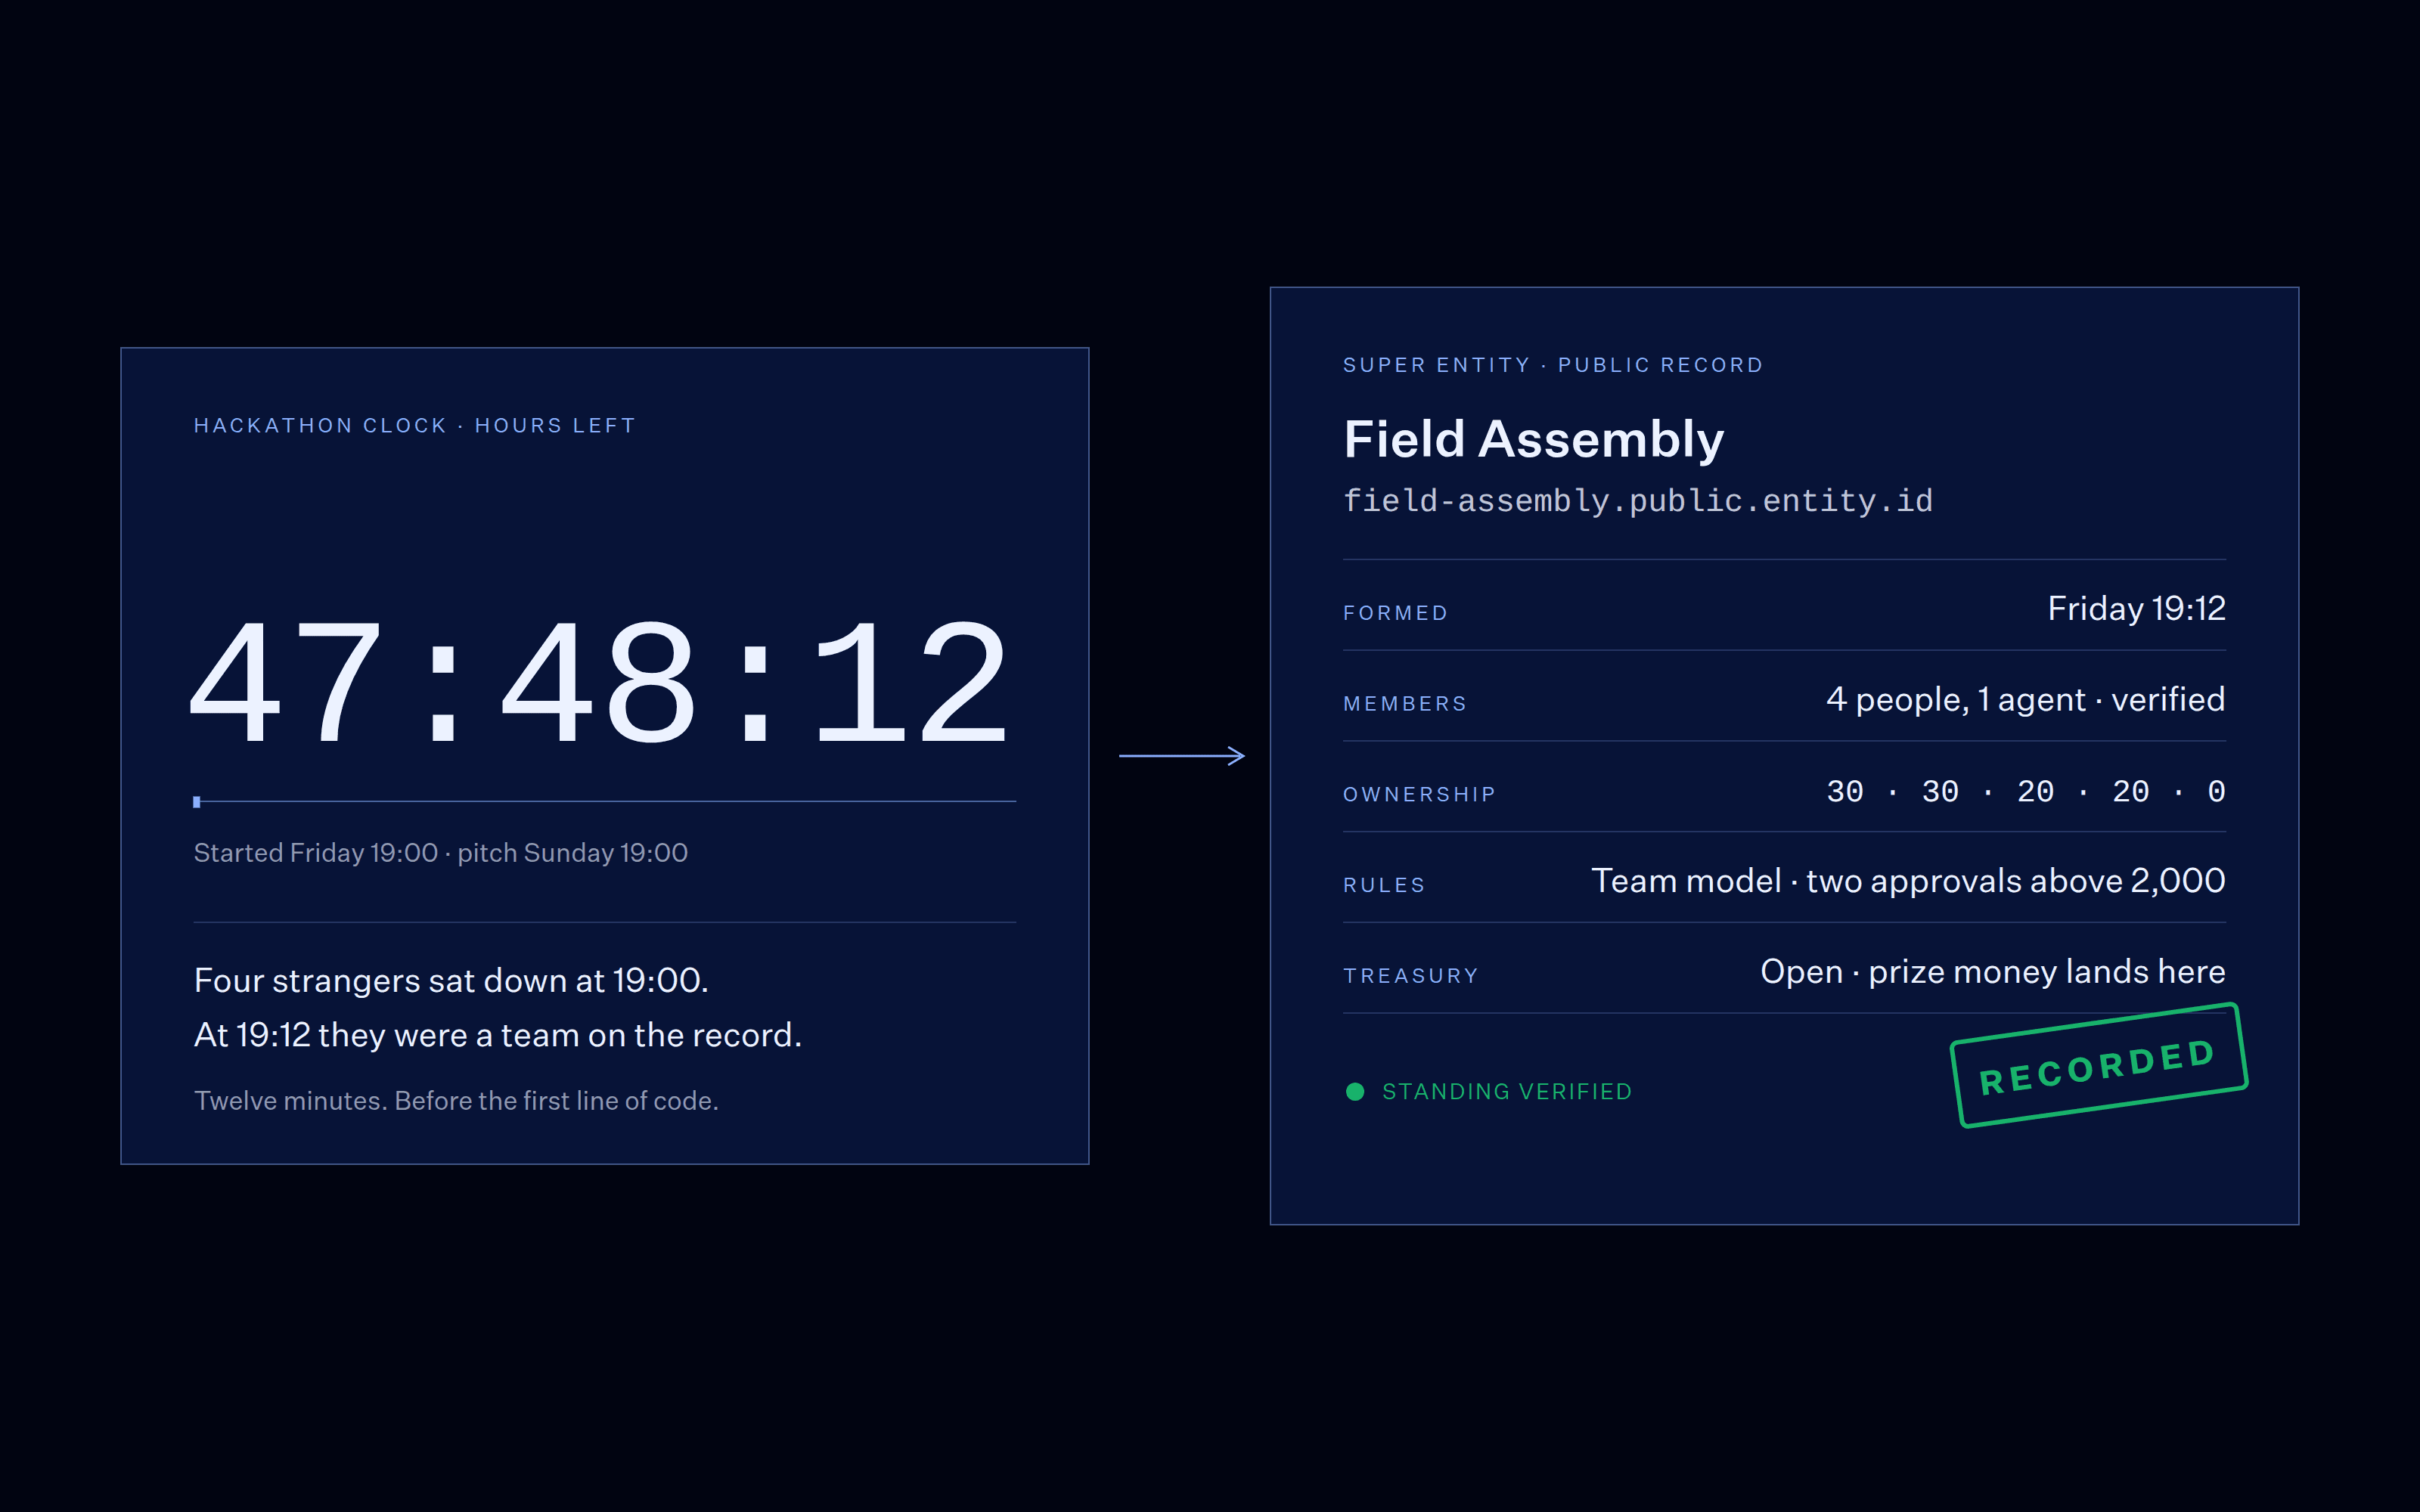Click the TREASURY row label
This screenshot has height=1512, width=2420.
point(1410,976)
